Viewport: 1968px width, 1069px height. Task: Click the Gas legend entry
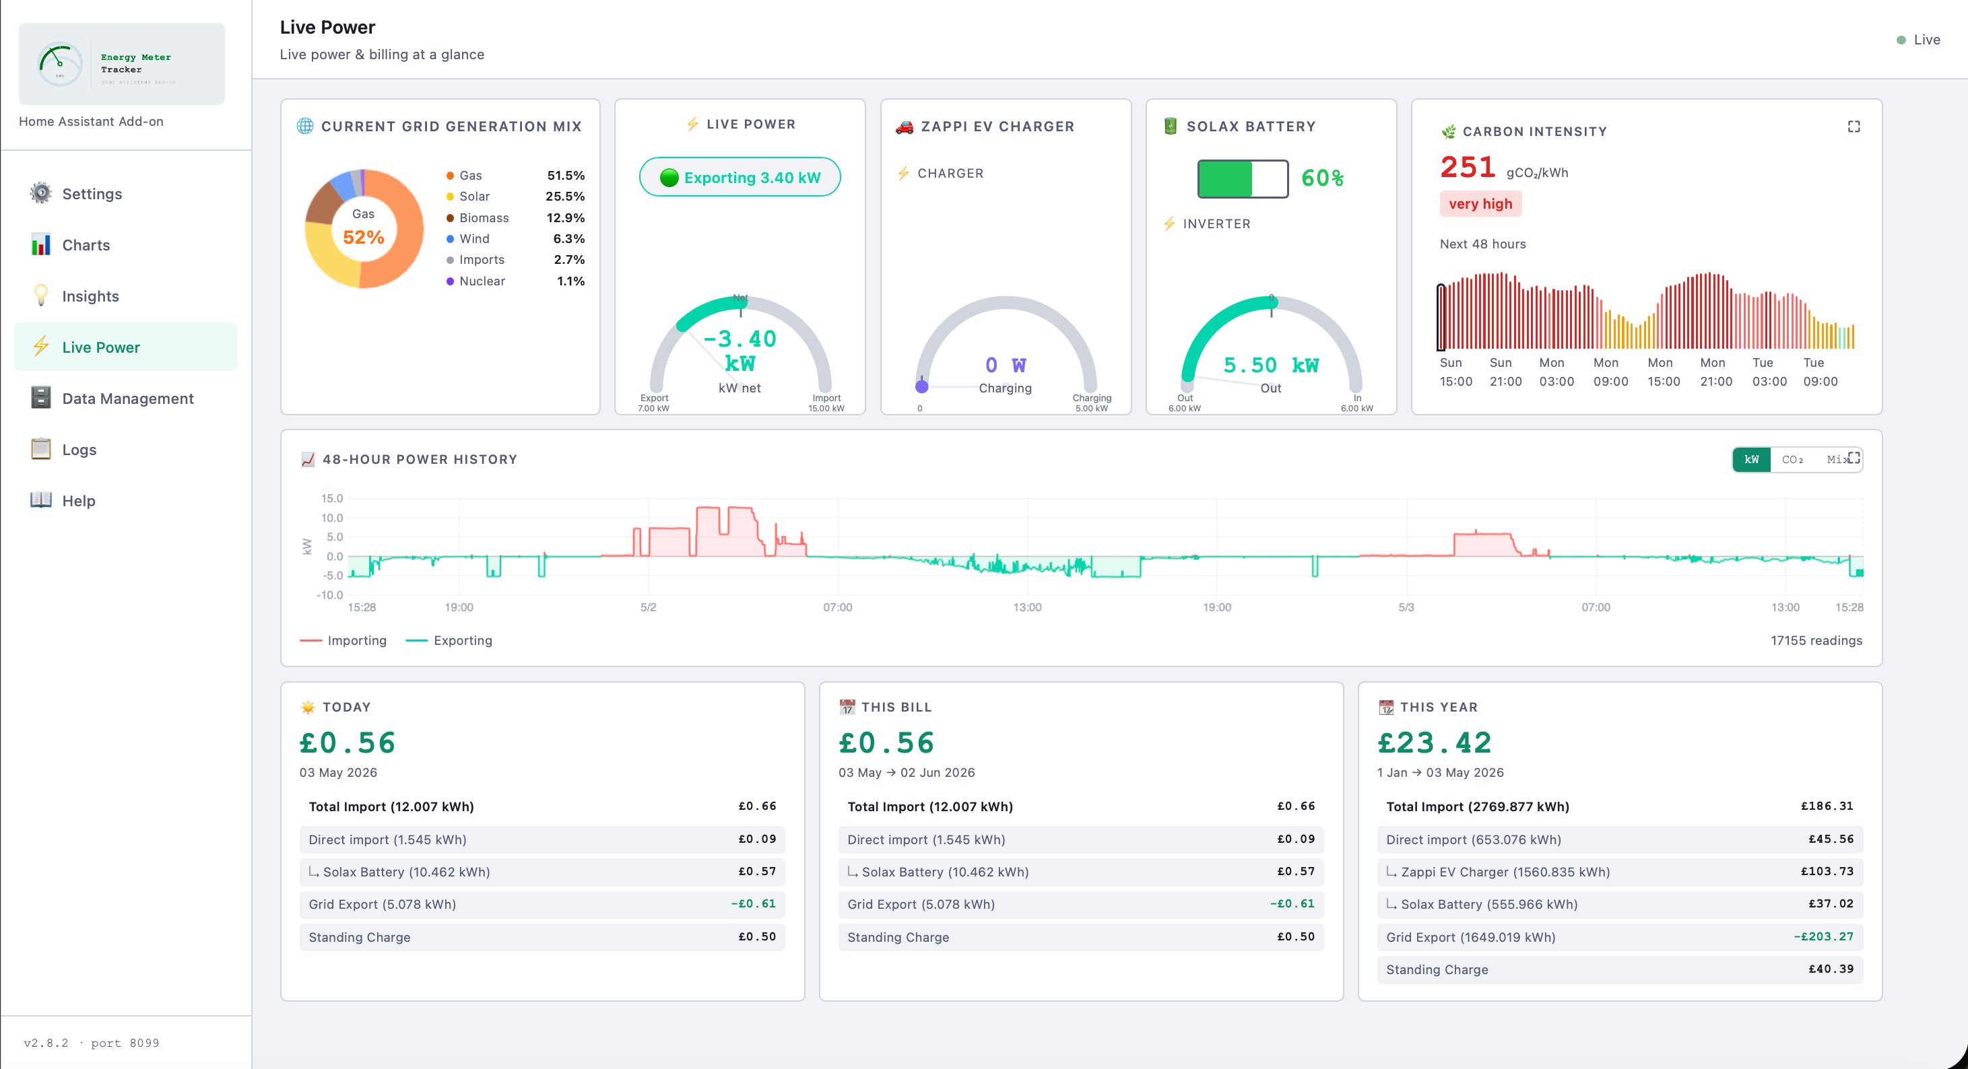pos(516,175)
